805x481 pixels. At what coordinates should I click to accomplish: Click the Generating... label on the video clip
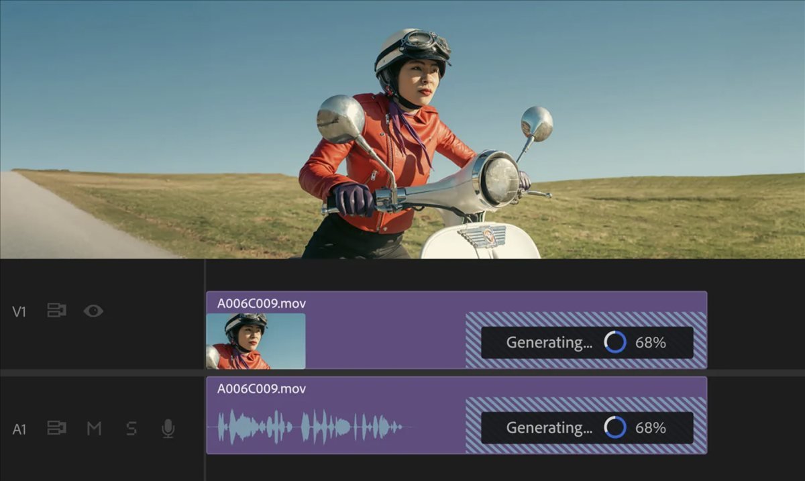point(549,342)
